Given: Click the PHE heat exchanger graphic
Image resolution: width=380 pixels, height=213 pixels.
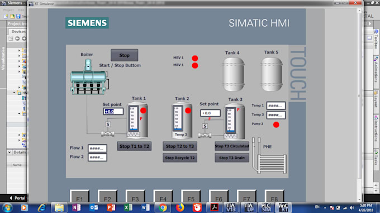Looking at the screenshot, I should (x=269, y=156).
